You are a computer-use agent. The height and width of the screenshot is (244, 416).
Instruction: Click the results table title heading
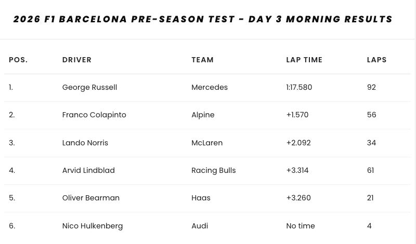pyautogui.click(x=203, y=19)
